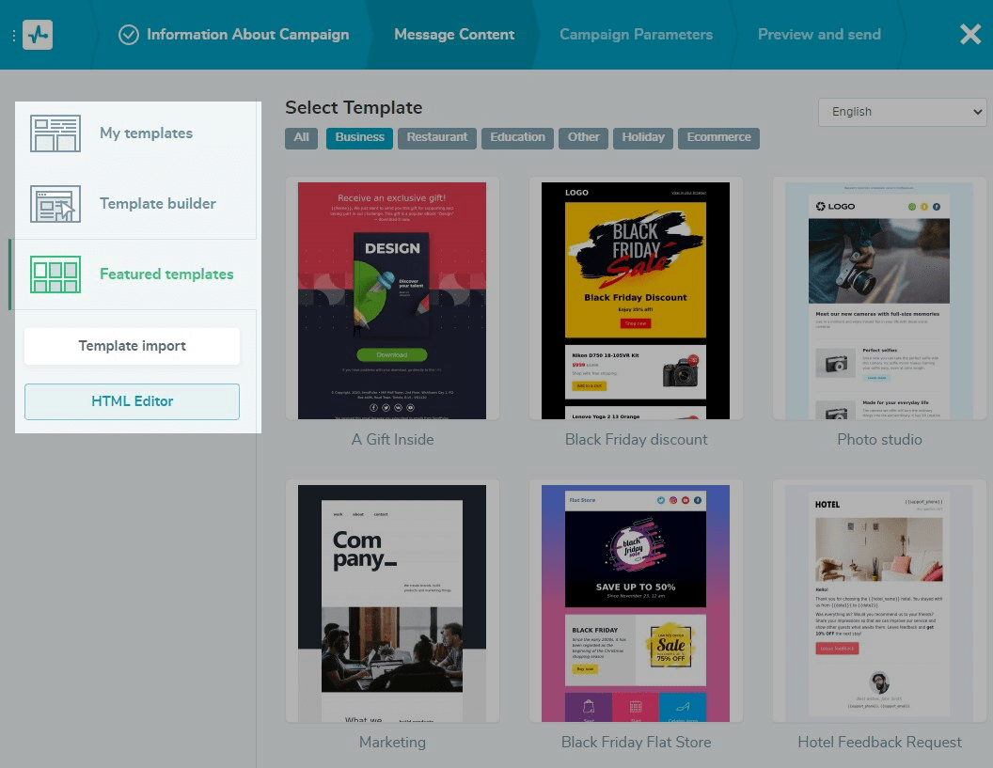Click the My templates icon
993x768 pixels.
55,133
